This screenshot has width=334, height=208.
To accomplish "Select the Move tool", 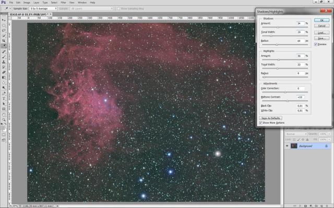I will (x=4, y=20).
